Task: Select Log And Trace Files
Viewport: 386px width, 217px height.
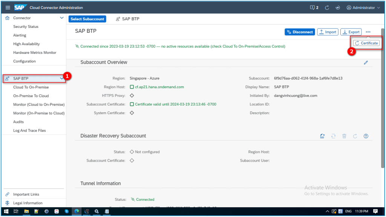Action: 29,130
